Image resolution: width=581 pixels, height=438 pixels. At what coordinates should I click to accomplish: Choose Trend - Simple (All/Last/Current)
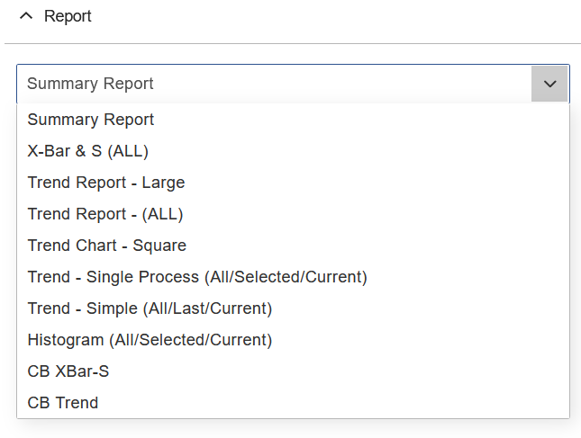[150, 308]
